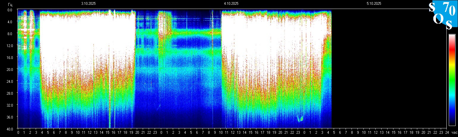Select the 4.0 frequency axis label
The height and width of the screenshot is (137, 458).
10,22
